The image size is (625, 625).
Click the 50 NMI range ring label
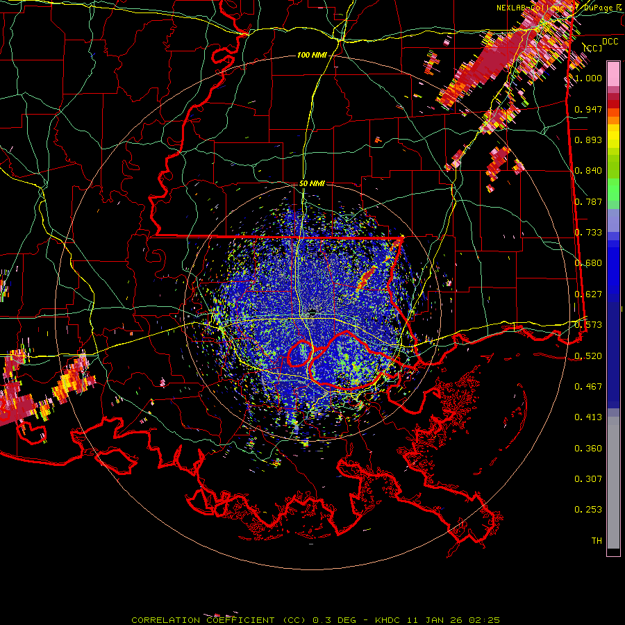(312, 183)
